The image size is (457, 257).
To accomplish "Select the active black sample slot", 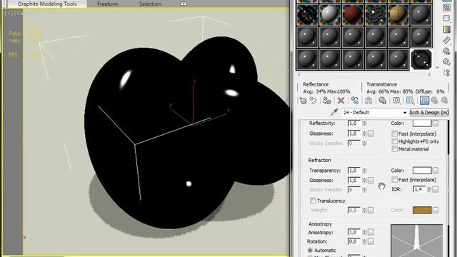I will [421, 59].
